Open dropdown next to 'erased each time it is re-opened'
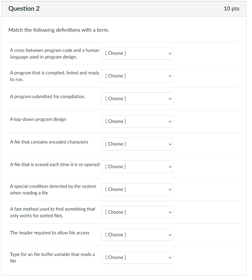Screen dimensions: 252x280 coord(137,167)
